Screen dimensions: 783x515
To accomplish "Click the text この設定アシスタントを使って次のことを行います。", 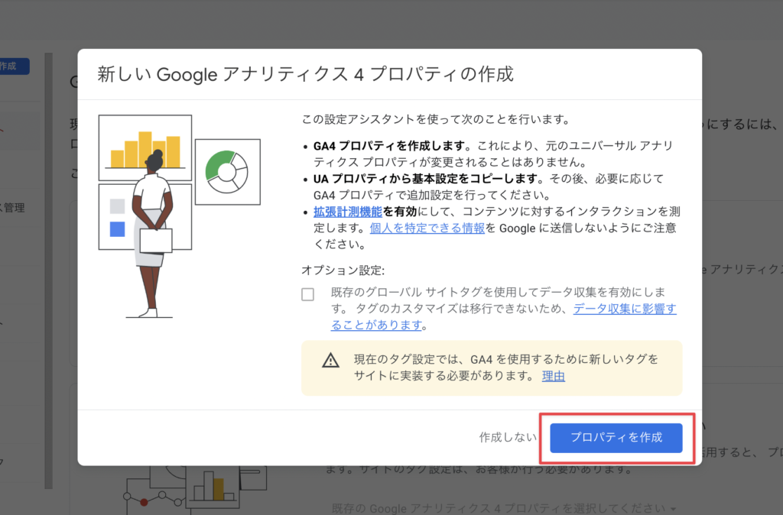I will [437, 119].
